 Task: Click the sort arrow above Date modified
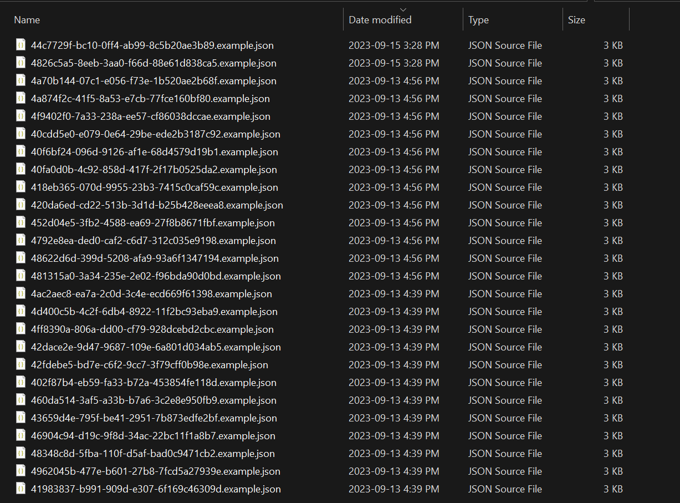pos(403,9)
